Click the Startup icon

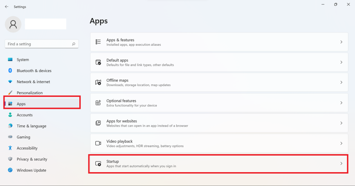(x=98, y=164)
